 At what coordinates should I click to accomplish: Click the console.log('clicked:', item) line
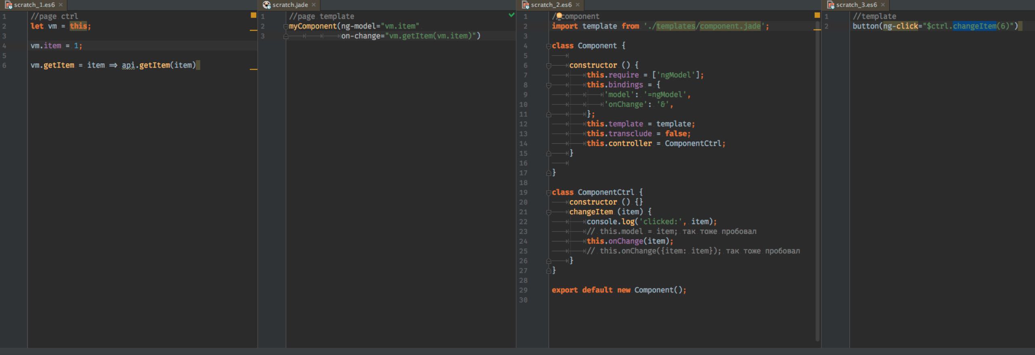[652, 222]
